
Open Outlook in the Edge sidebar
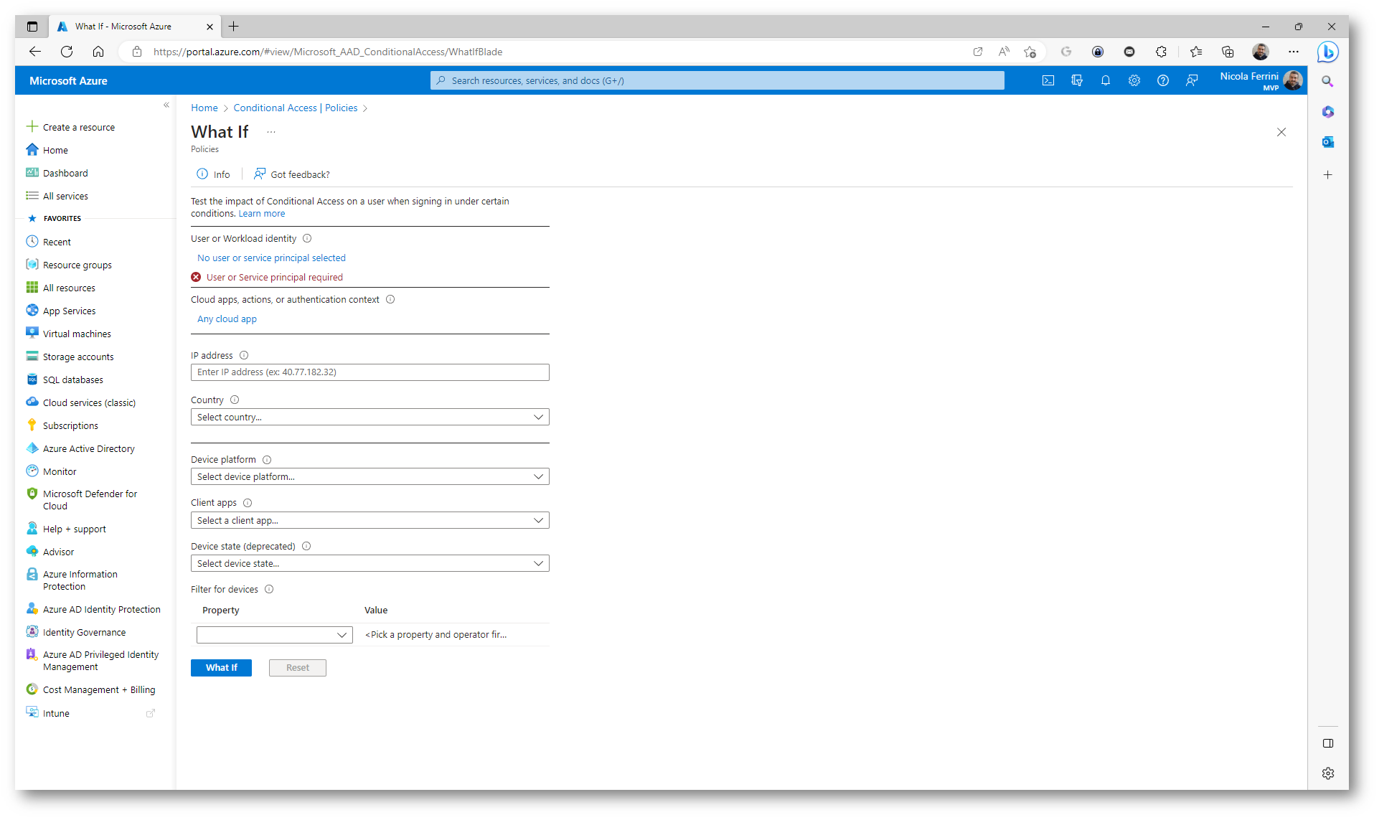click(x=1328, y=142)
